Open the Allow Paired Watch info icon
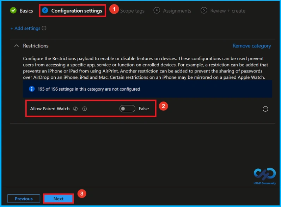 85,109
